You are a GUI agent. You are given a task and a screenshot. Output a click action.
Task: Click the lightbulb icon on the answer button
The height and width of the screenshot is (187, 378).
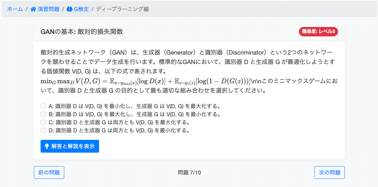(x=47, y=146)
